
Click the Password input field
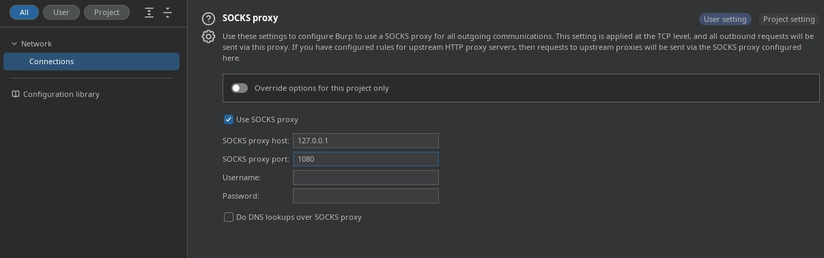click(x=366, y=196)
